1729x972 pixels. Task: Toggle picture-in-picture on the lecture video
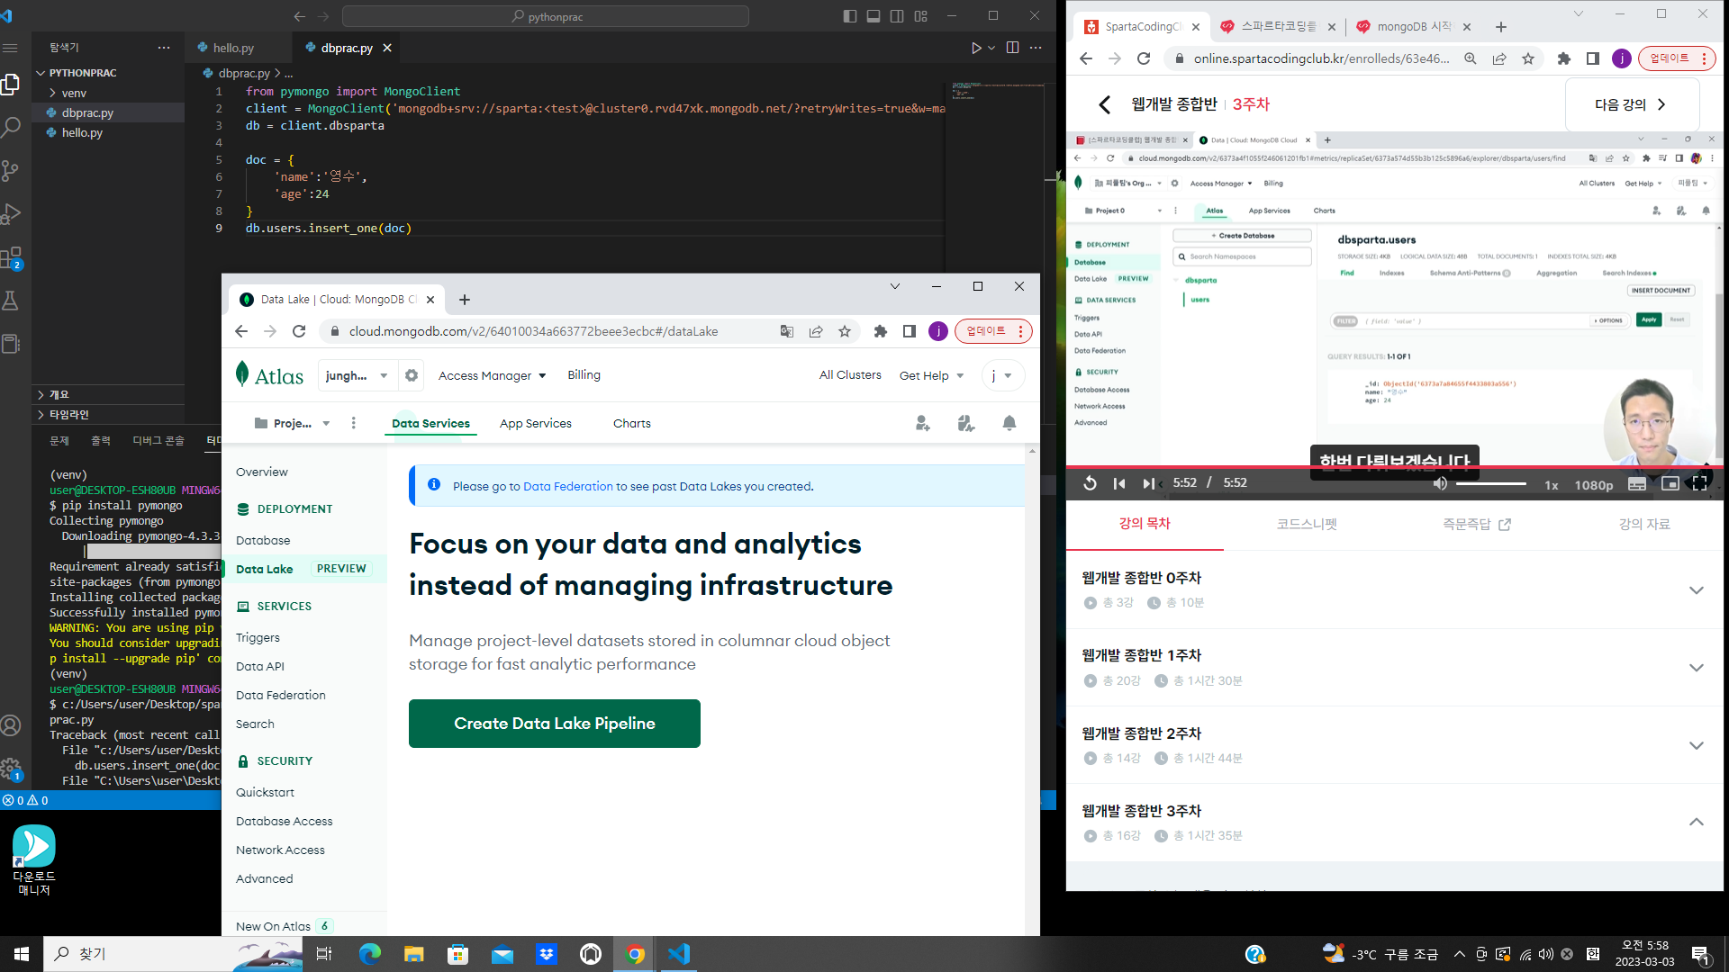(1670, 484)
